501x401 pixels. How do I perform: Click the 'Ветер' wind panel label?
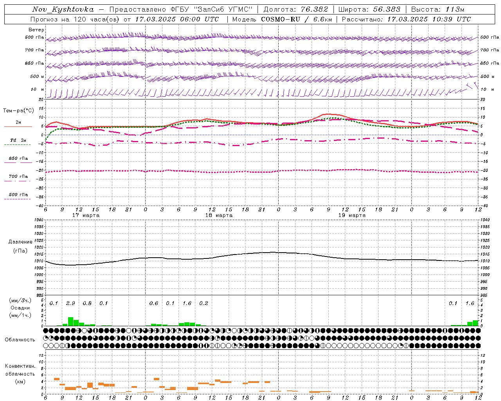pyautogui.click(x=36, y=30)
